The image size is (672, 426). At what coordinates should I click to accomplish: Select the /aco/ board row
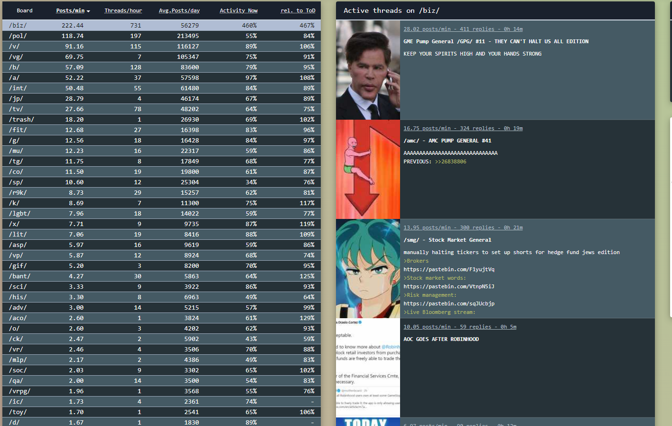click(x=161, y=318)
